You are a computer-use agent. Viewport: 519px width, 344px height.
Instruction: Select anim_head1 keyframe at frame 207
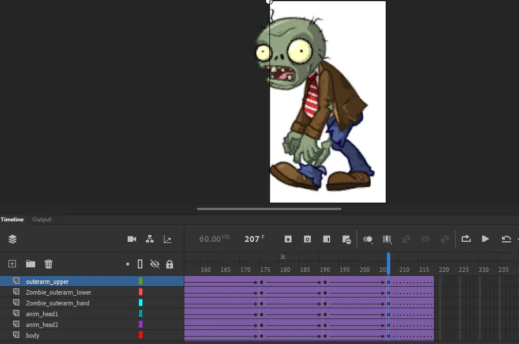point(389,315)
